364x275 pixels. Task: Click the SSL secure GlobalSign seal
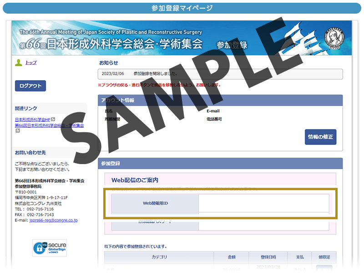click(x=50, y=248)
